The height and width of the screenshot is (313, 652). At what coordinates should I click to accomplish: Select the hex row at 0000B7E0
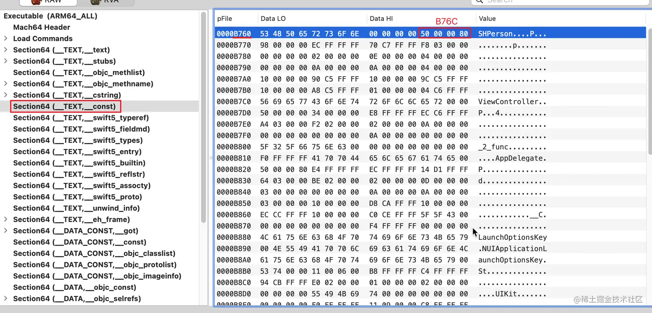[430, 124]
